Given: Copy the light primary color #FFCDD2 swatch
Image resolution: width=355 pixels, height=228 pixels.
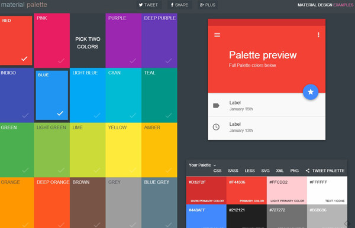Looking at the screenshot, I should pos(287,190).
